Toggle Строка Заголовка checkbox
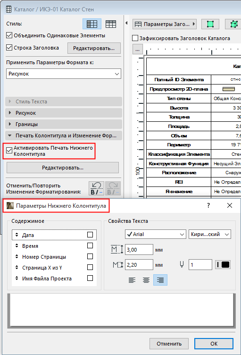Image resolution: width=241 pixels, height=355 pixels. click(9, 48)
